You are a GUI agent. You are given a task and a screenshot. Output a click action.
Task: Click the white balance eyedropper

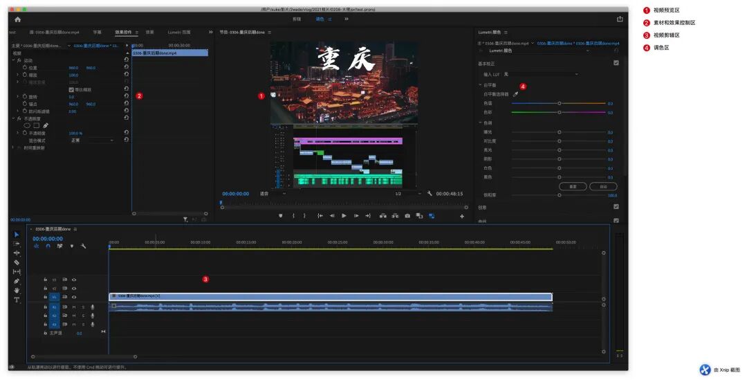(515, 94)
